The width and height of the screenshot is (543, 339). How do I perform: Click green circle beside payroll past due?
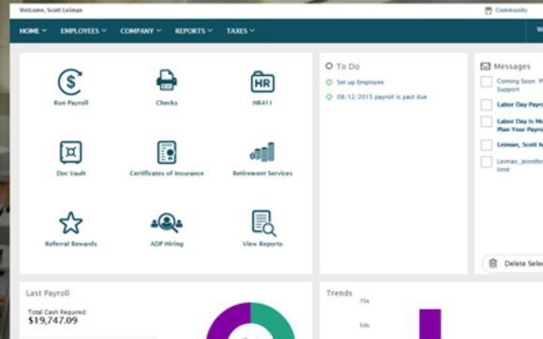329,96
